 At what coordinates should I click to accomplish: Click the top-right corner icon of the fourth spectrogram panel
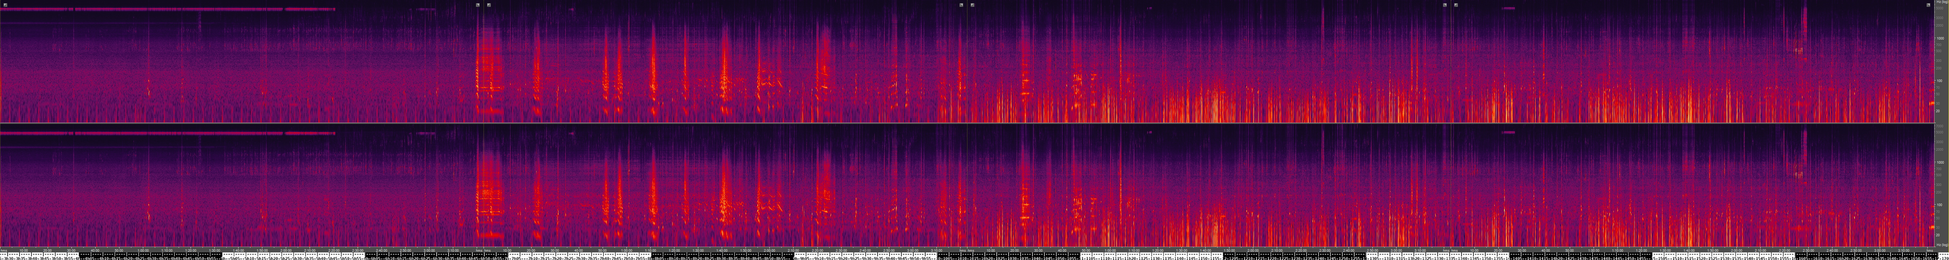(x=1928, y=5)
